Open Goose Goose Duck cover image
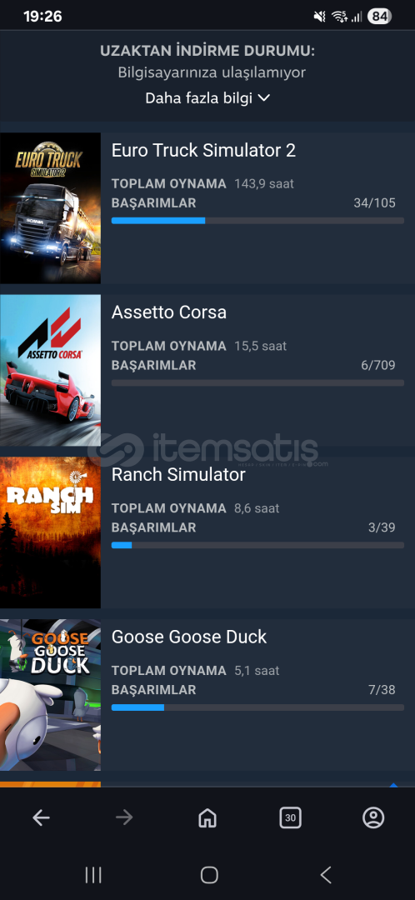 point(51,694)
